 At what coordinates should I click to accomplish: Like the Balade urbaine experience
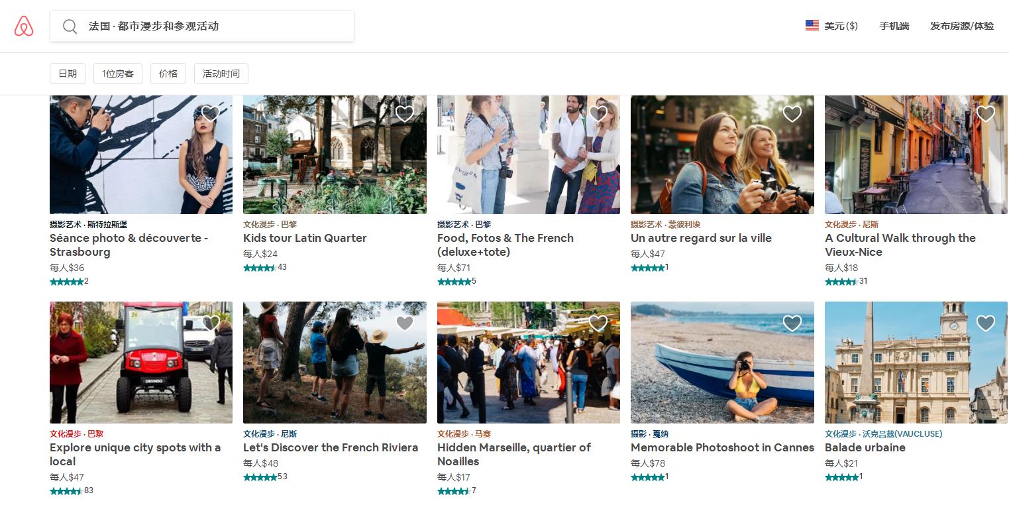(x=985, y=323)
